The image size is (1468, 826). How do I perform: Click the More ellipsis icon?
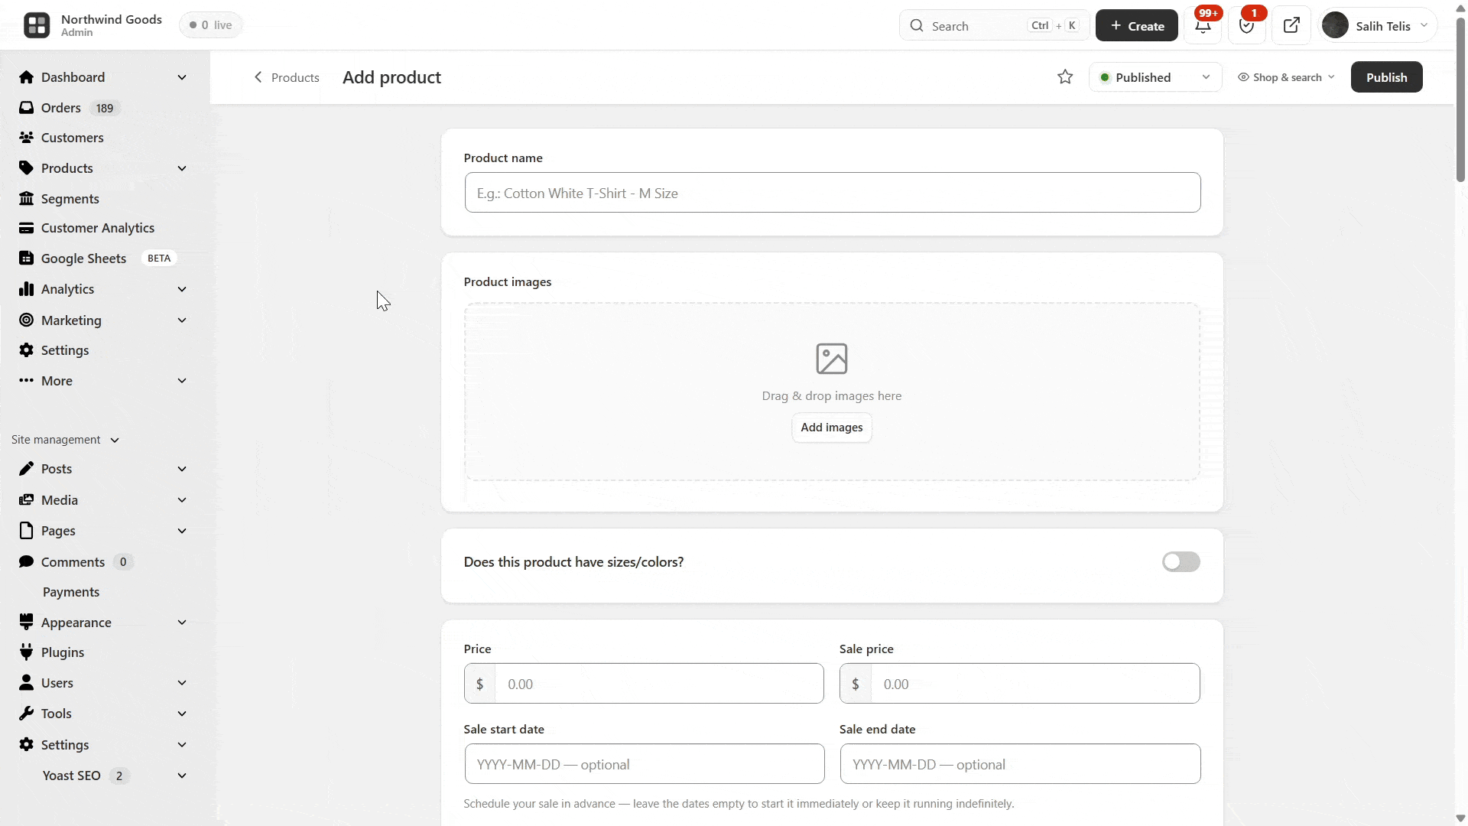pos(26,381)
